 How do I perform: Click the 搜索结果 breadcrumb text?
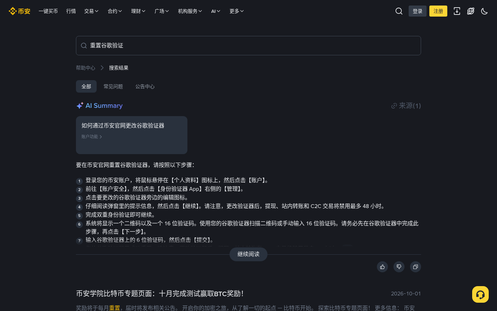[x=119, y=68]
